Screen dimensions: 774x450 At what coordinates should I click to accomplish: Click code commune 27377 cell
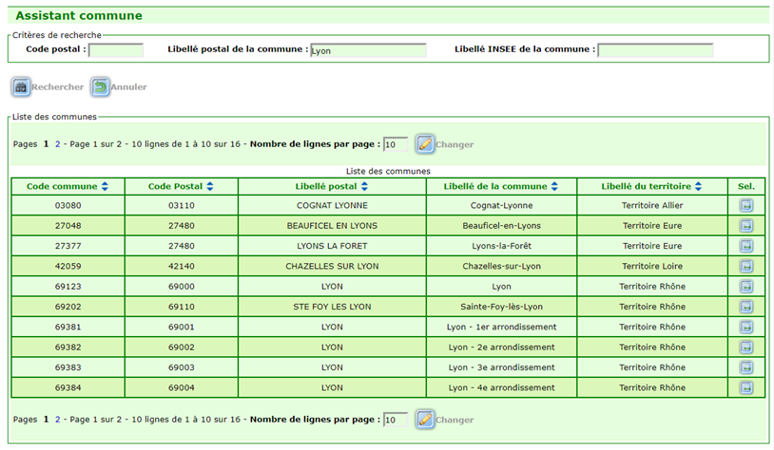pyautogui.click(x=68, y=246)
